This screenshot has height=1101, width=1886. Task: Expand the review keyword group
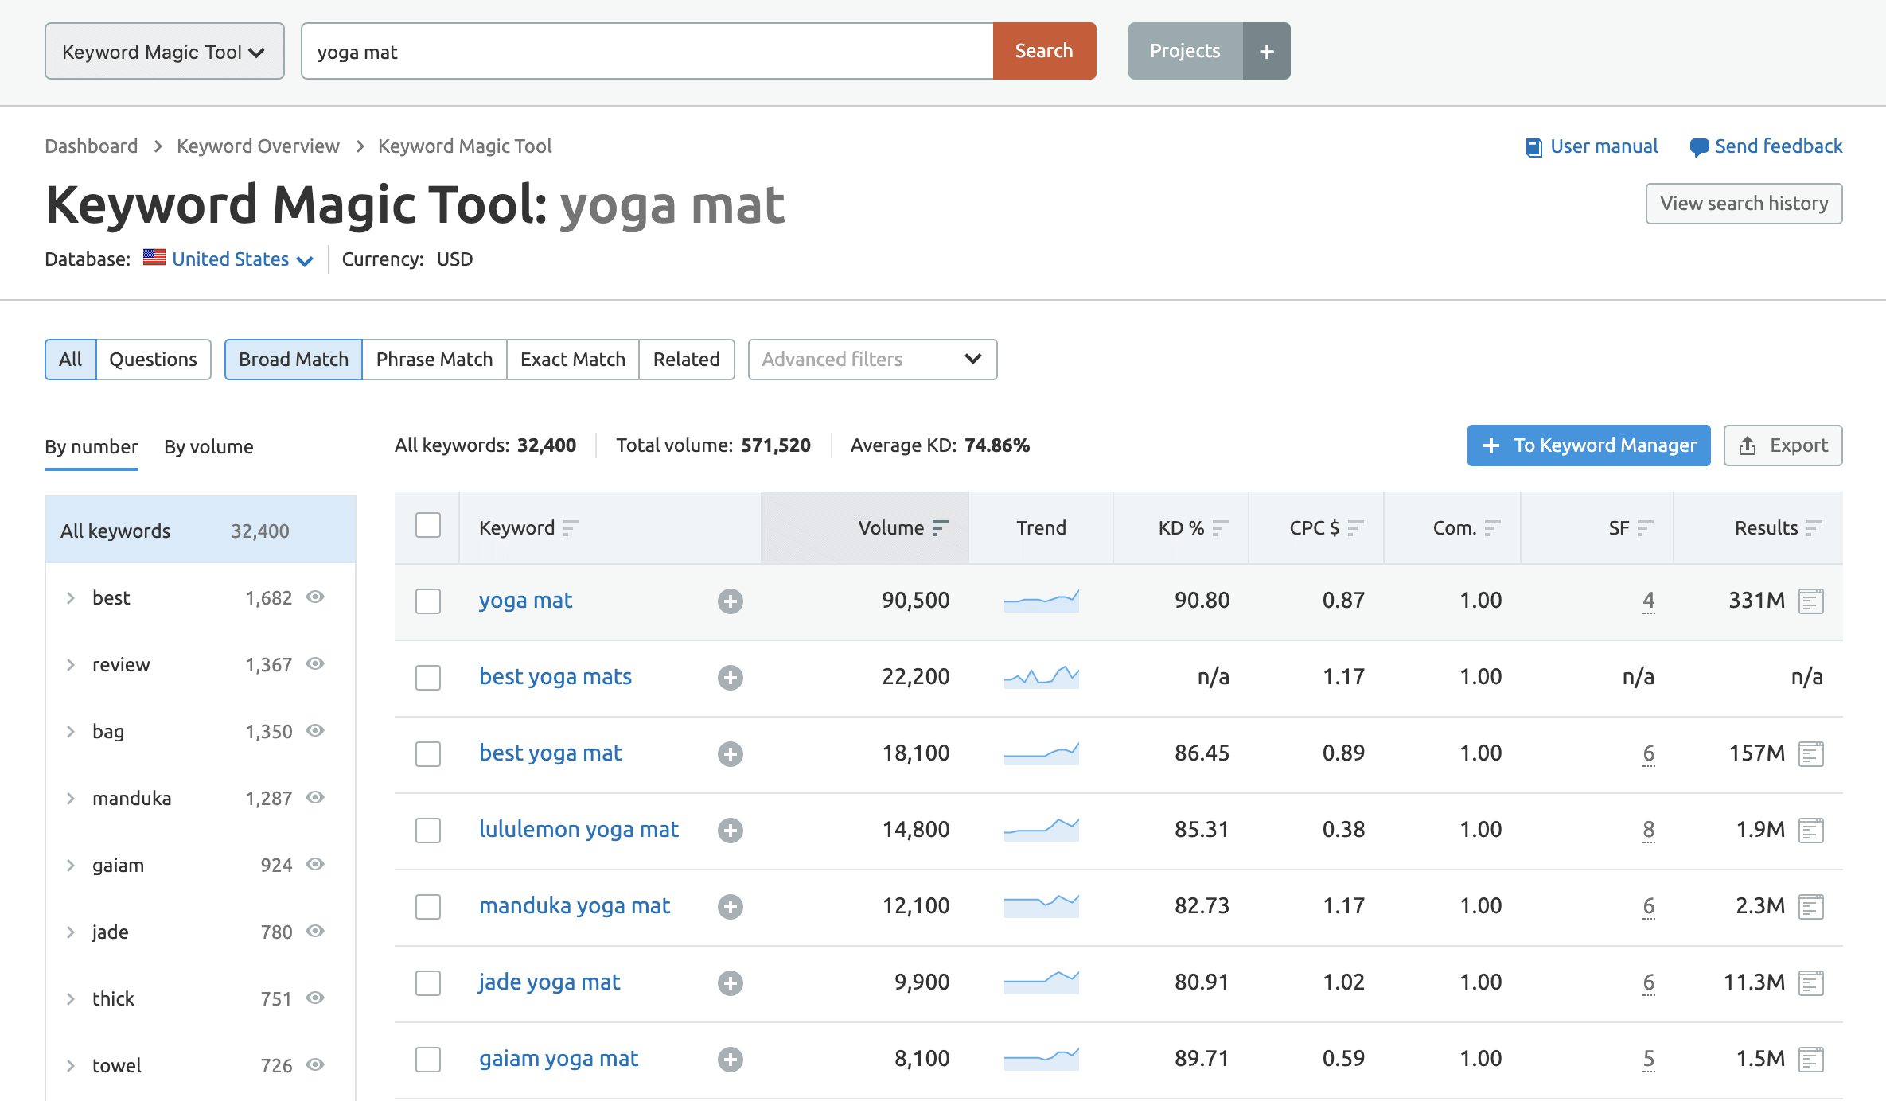tap(69, 663)
